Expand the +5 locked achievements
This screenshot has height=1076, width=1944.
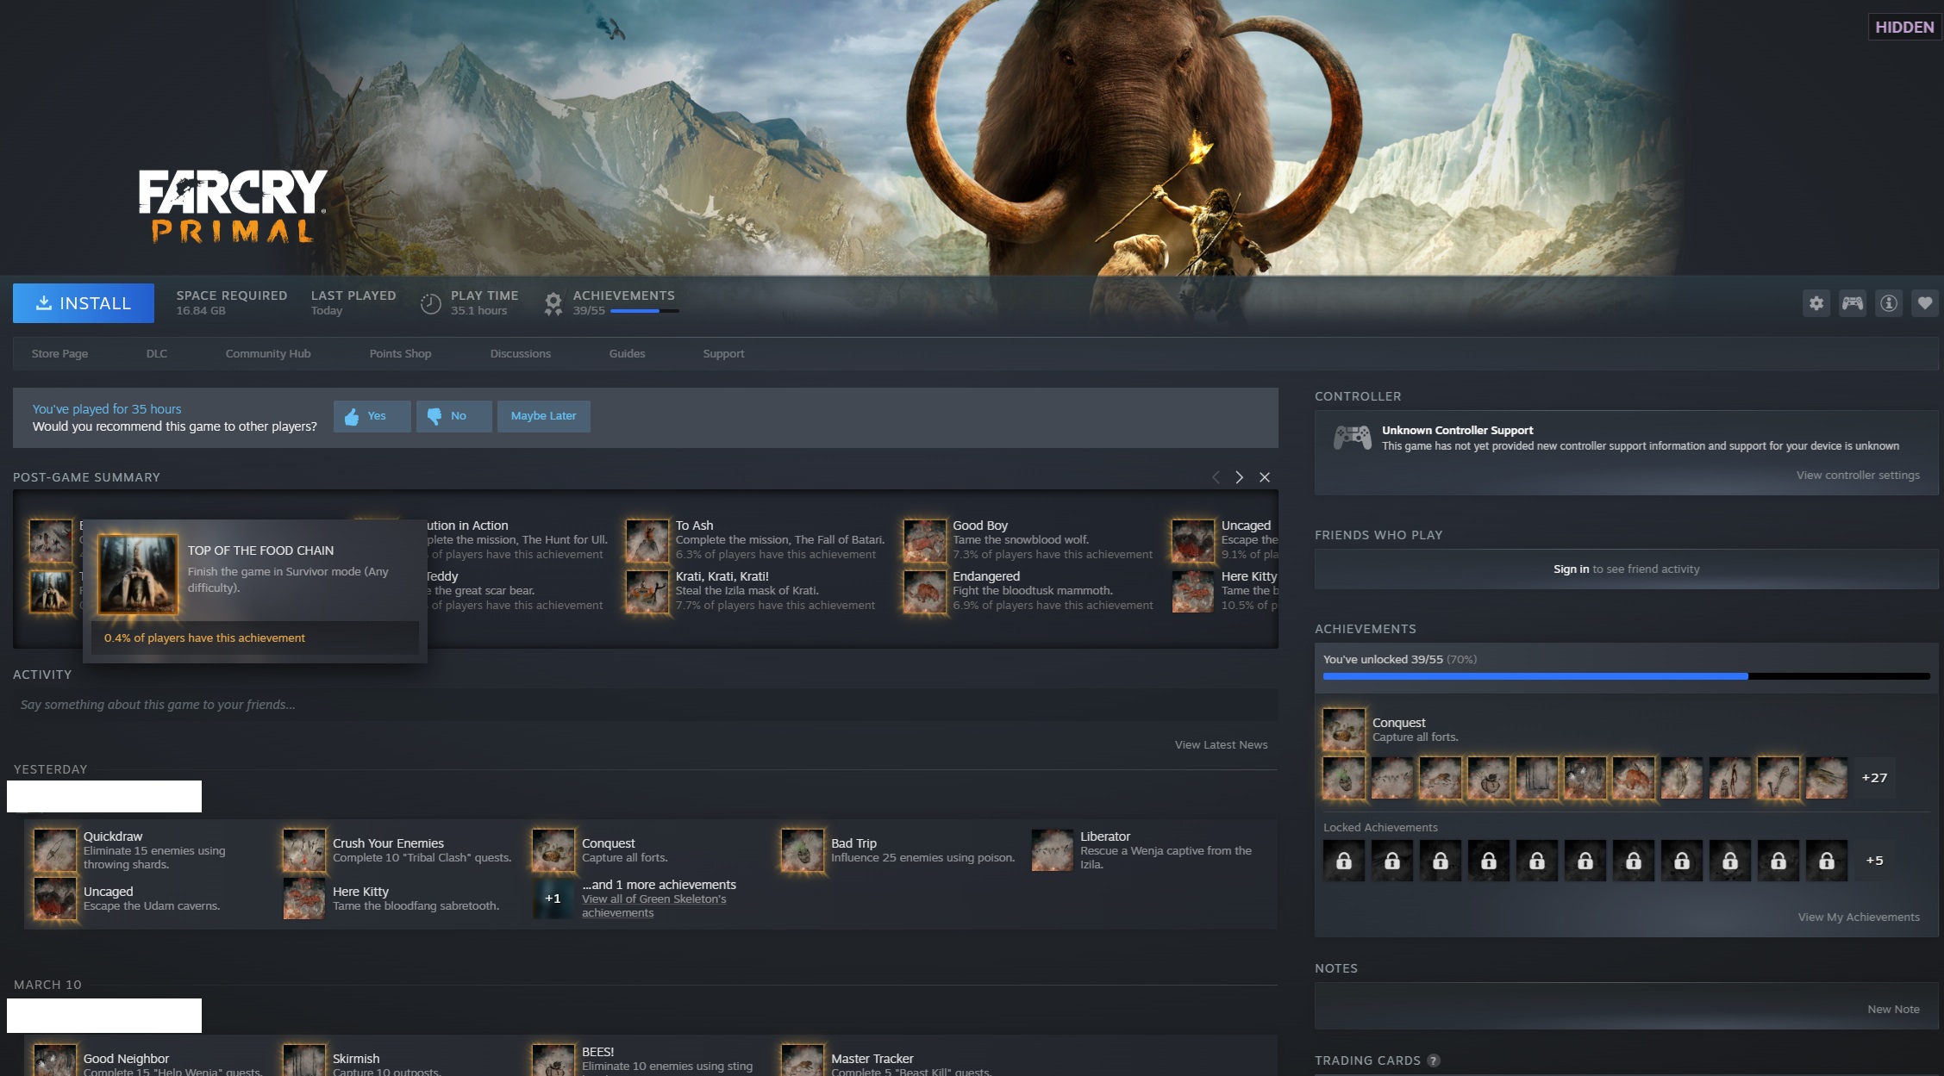pyautogui.click(x=1873, y=861)
